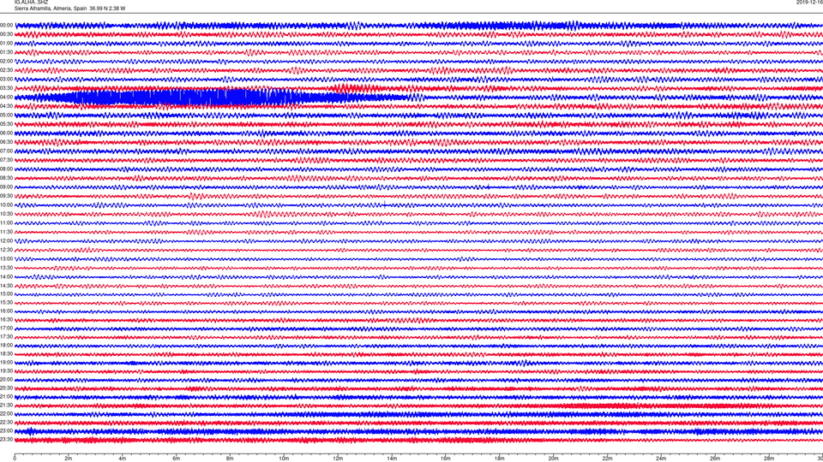Select the 03:00 trace label
Image resolution: width=823 pixels, height=462 pixels.
pos(6,79)
